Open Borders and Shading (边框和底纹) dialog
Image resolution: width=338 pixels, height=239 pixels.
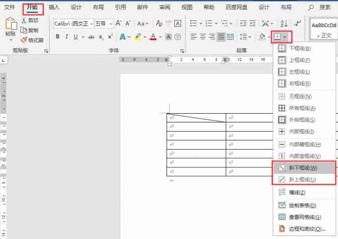pos(304,229)
